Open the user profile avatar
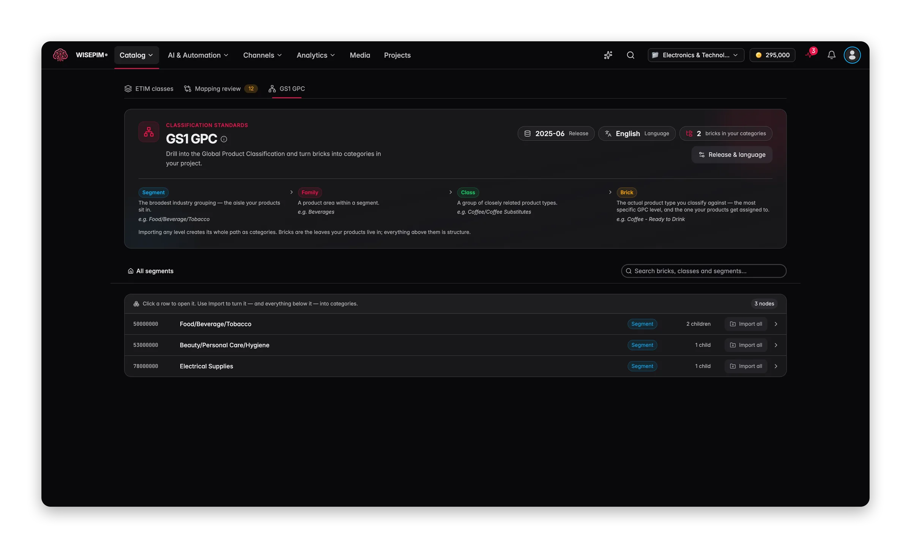The height and width of the screenshot is (548, 911). [852, 55]
